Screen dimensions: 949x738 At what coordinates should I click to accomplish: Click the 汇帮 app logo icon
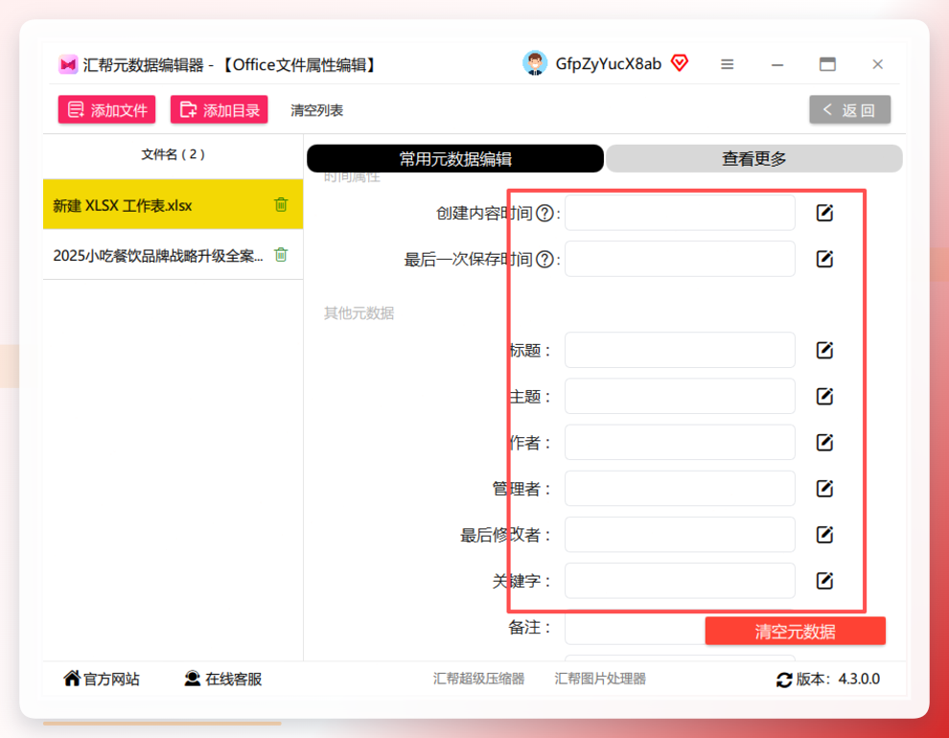(x=68, y=64)
